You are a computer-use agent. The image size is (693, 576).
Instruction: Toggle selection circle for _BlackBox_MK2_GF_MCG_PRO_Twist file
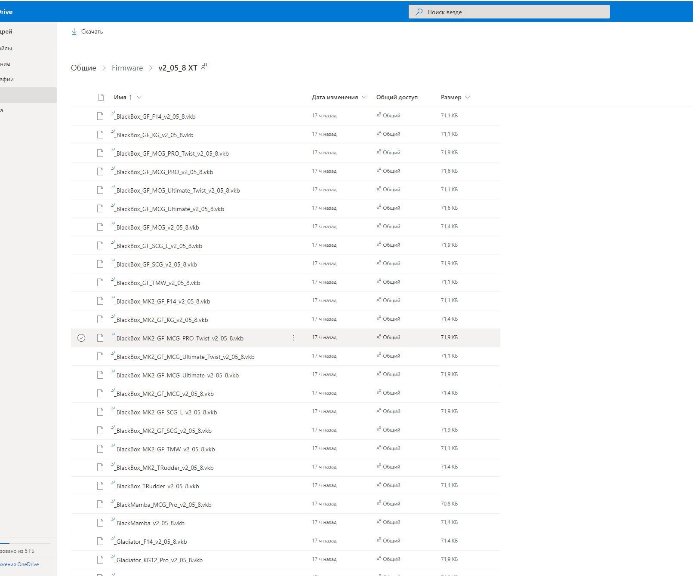81,338
